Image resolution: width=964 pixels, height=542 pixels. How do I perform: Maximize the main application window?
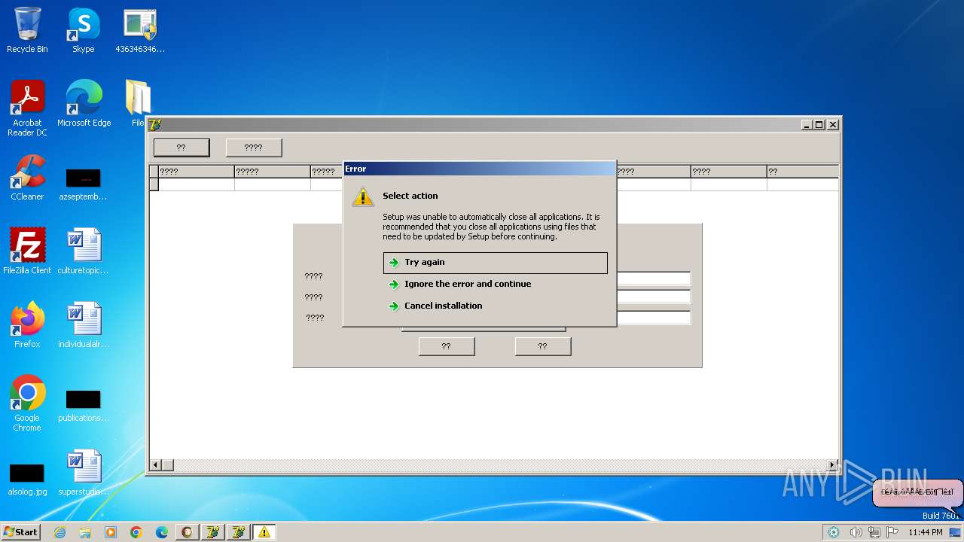coord(819,125)
